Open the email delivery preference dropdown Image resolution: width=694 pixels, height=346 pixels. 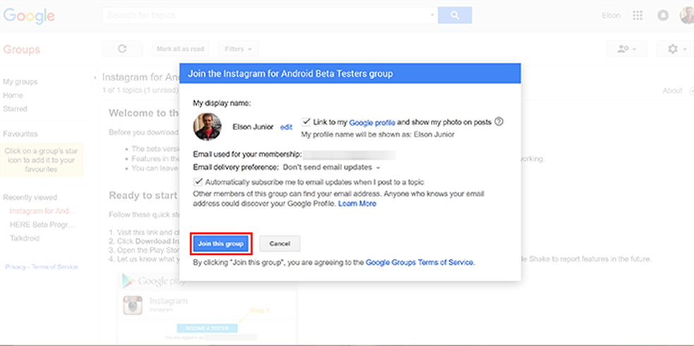click(x=331, y=167)
